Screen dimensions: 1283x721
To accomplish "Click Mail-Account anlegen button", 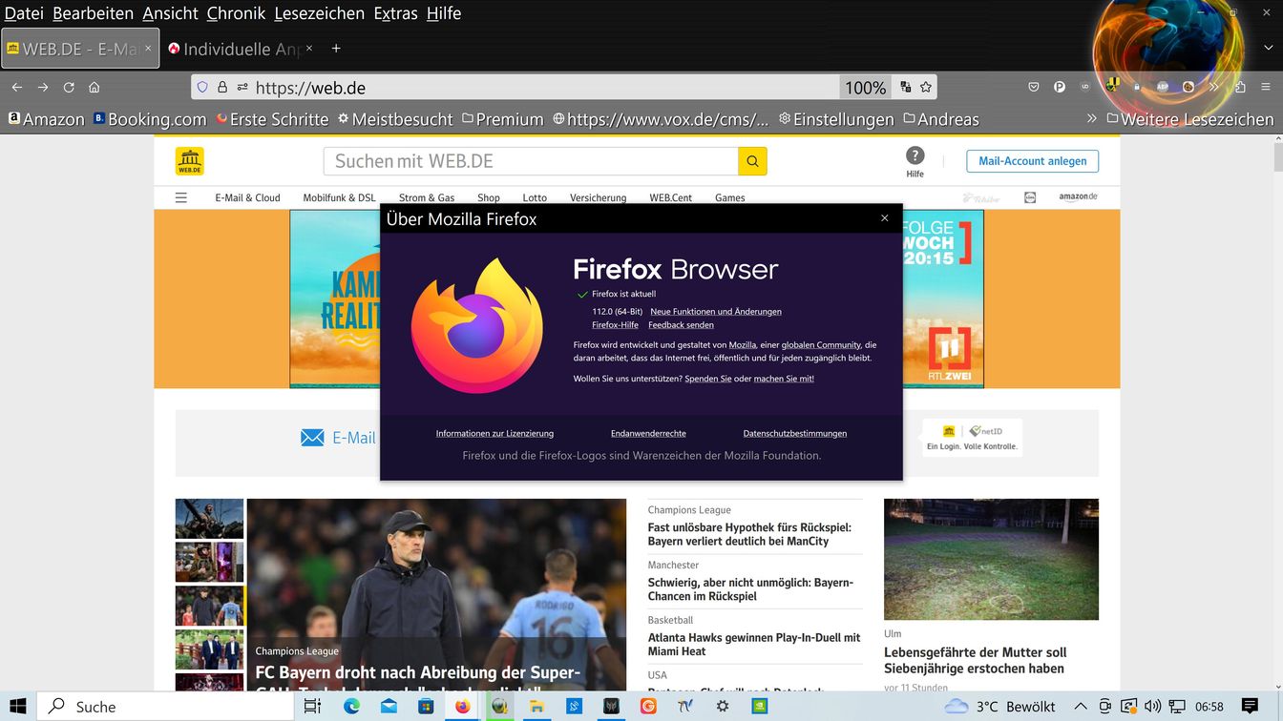I will 1032,161.
